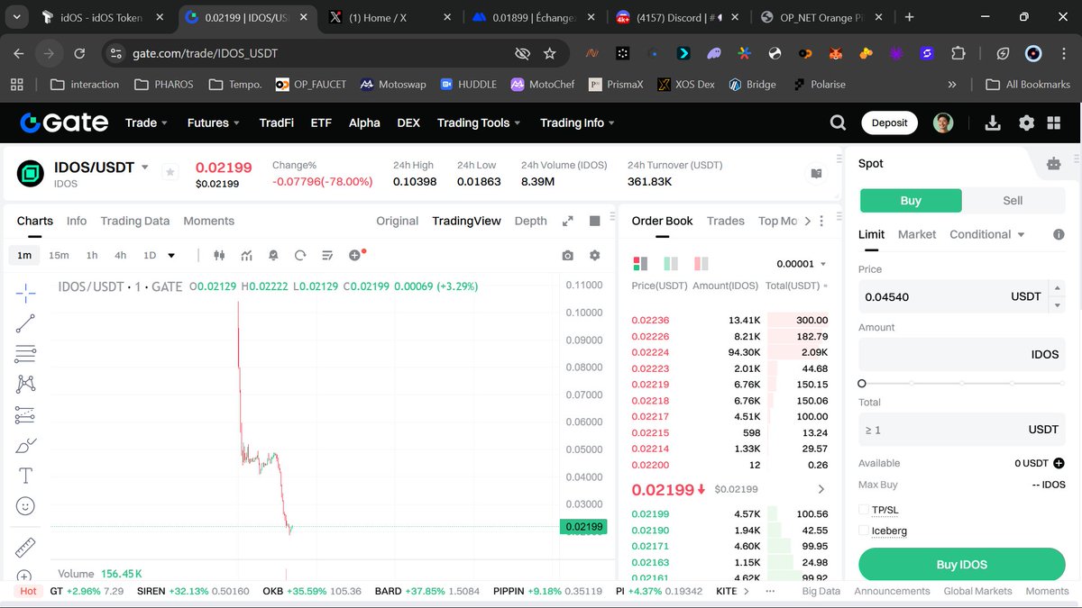Open the tutorial book icon near turnover

(816, 174)
